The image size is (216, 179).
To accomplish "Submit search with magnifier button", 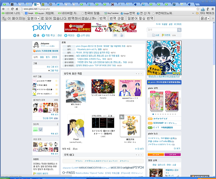I will pos(179,30).
